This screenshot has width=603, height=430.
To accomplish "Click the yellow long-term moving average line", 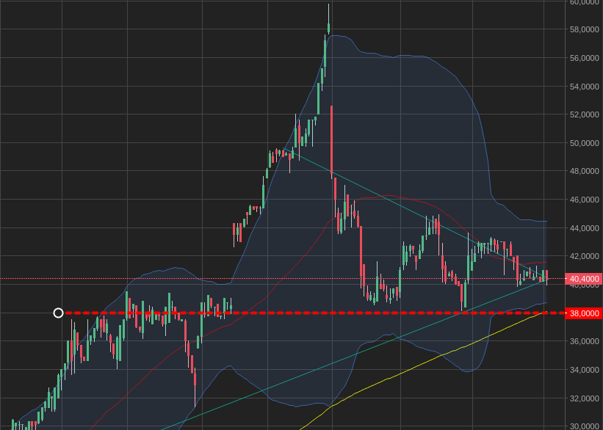I will coord(441,357).
